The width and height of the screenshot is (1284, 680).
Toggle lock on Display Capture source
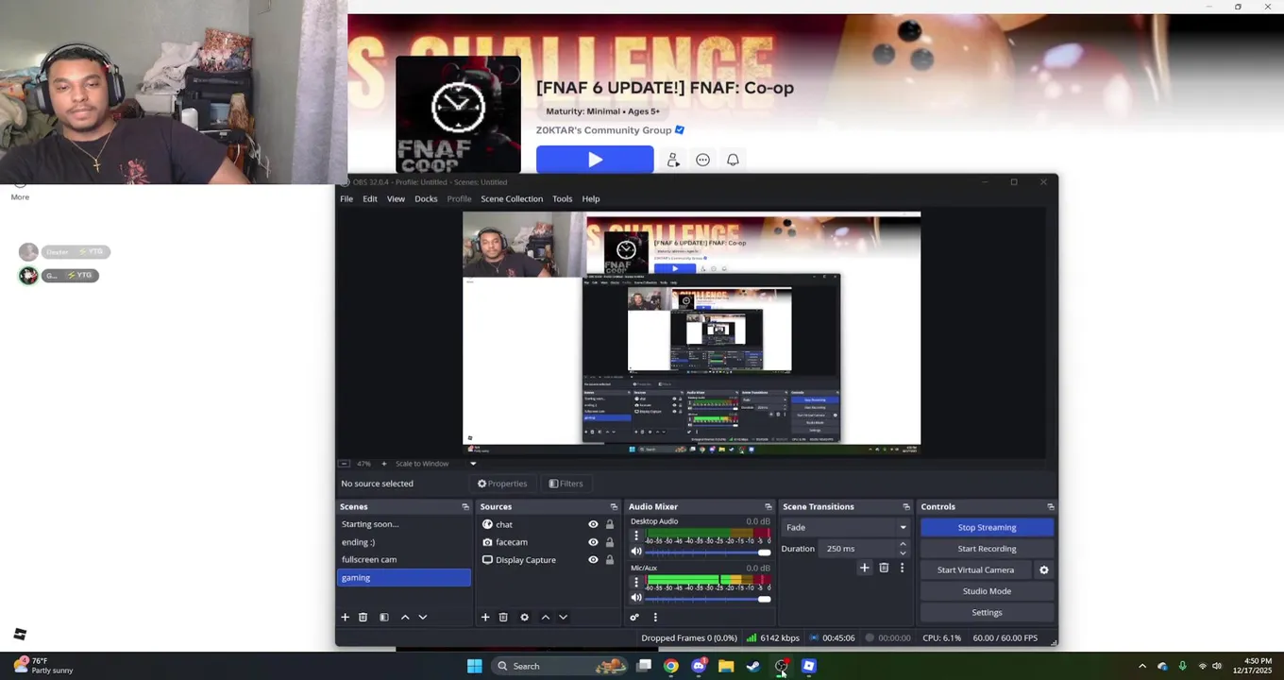point(610,560)
